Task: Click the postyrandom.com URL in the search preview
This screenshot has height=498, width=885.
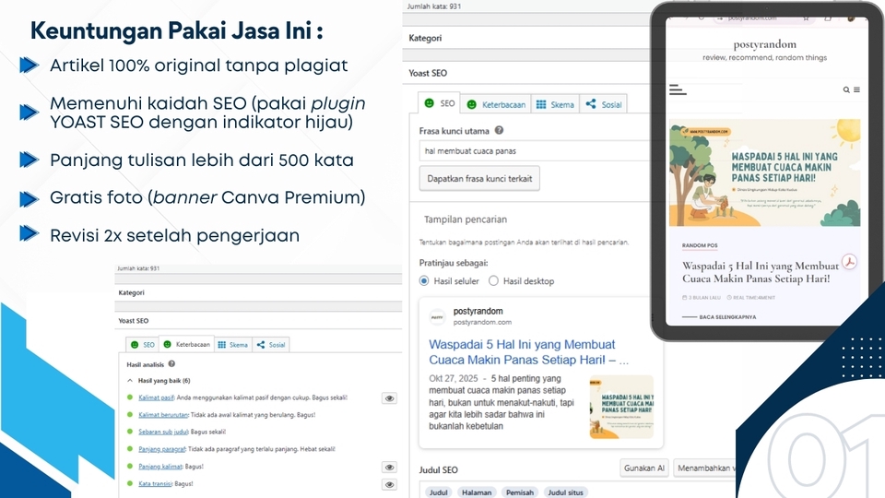Action: pos(482,322)
